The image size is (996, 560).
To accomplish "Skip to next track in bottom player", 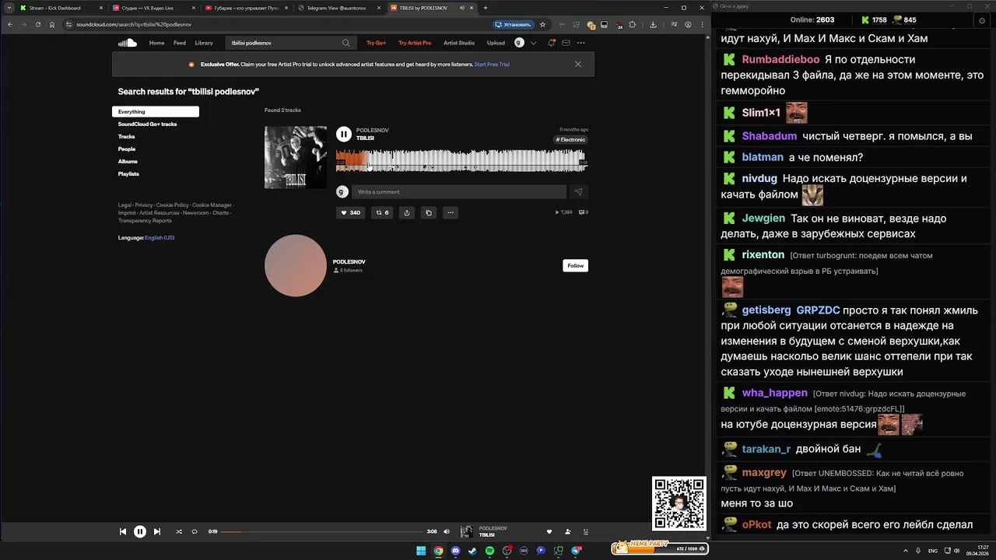I will tap(157, 531).
